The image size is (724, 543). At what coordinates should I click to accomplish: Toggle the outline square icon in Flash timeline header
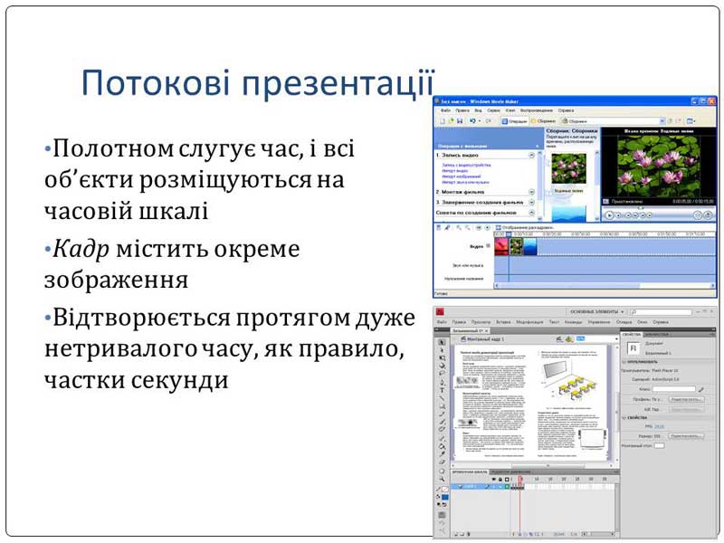[x=508, y=479]
